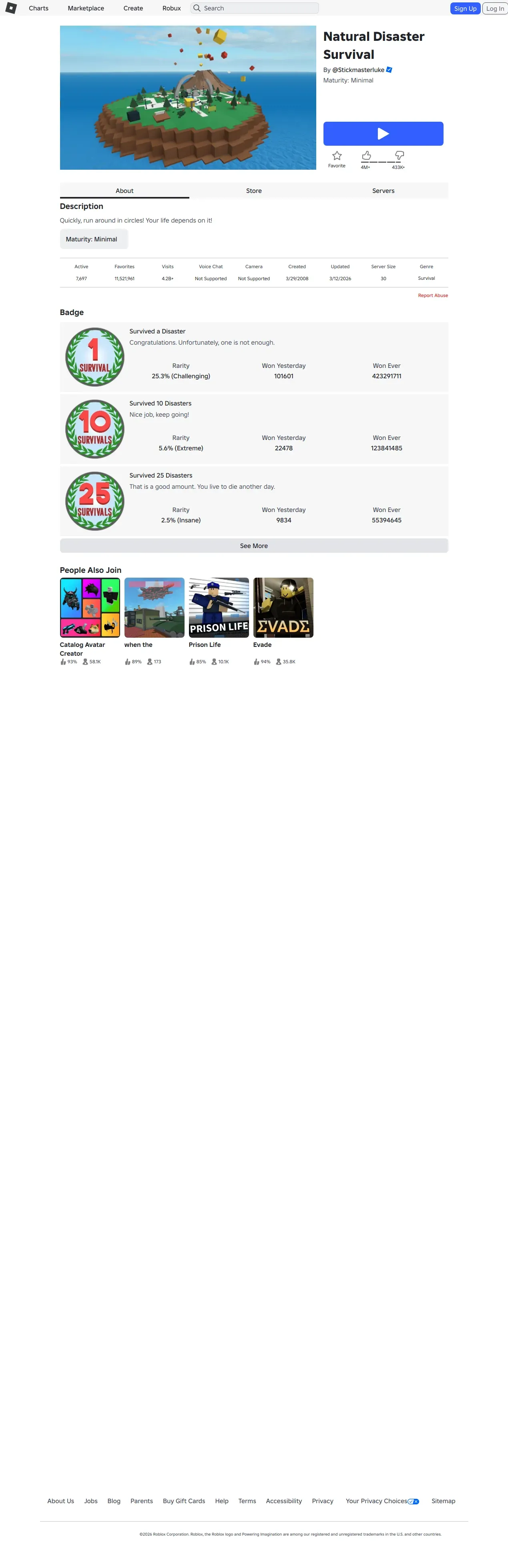Image resolution: width=508 pixels, height=1542 pixels.
Task: Start the game with the blue play button
Action: pyautogui.click(x=383, y=133)
